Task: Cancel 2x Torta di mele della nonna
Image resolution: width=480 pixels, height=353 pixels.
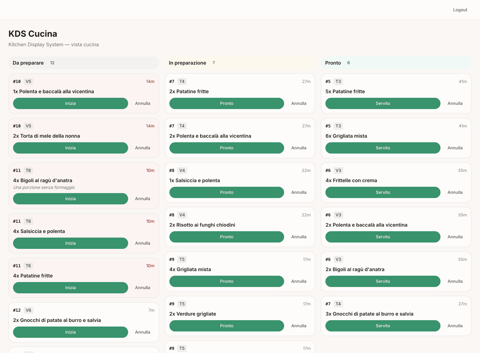Action: (143, 148)
